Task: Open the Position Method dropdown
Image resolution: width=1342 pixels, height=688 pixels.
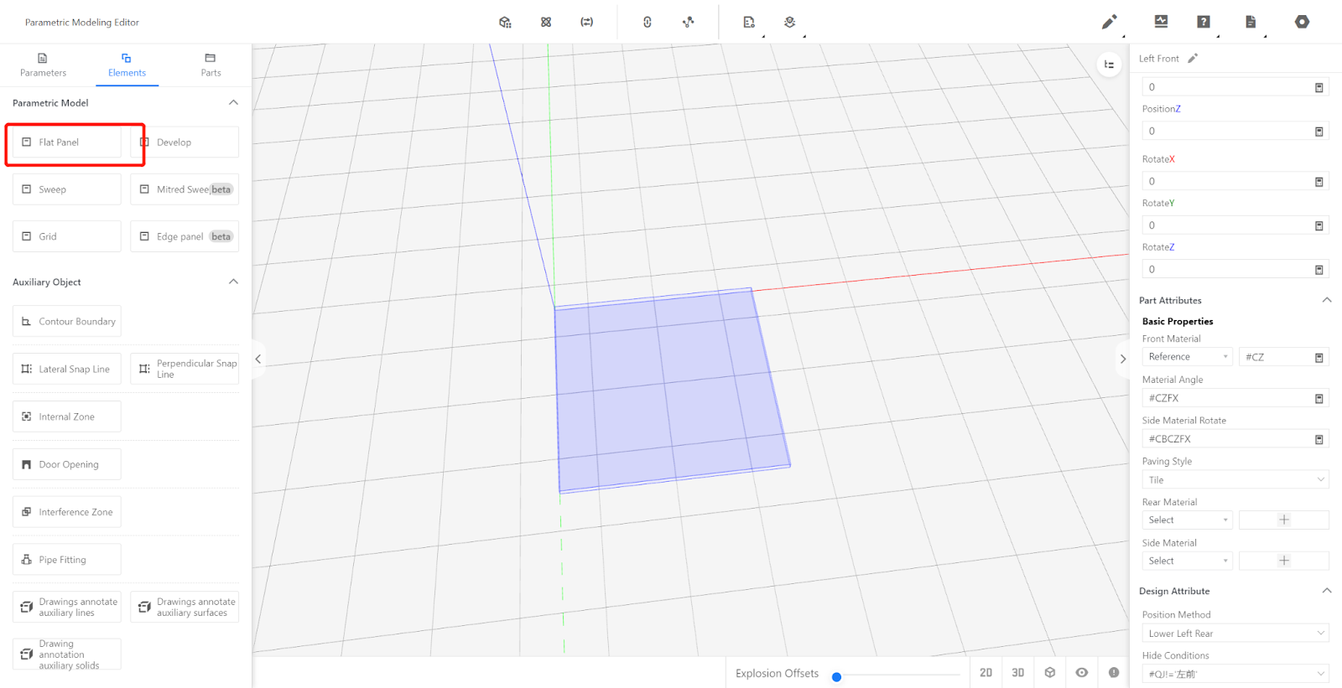Action: [1235, 634]
